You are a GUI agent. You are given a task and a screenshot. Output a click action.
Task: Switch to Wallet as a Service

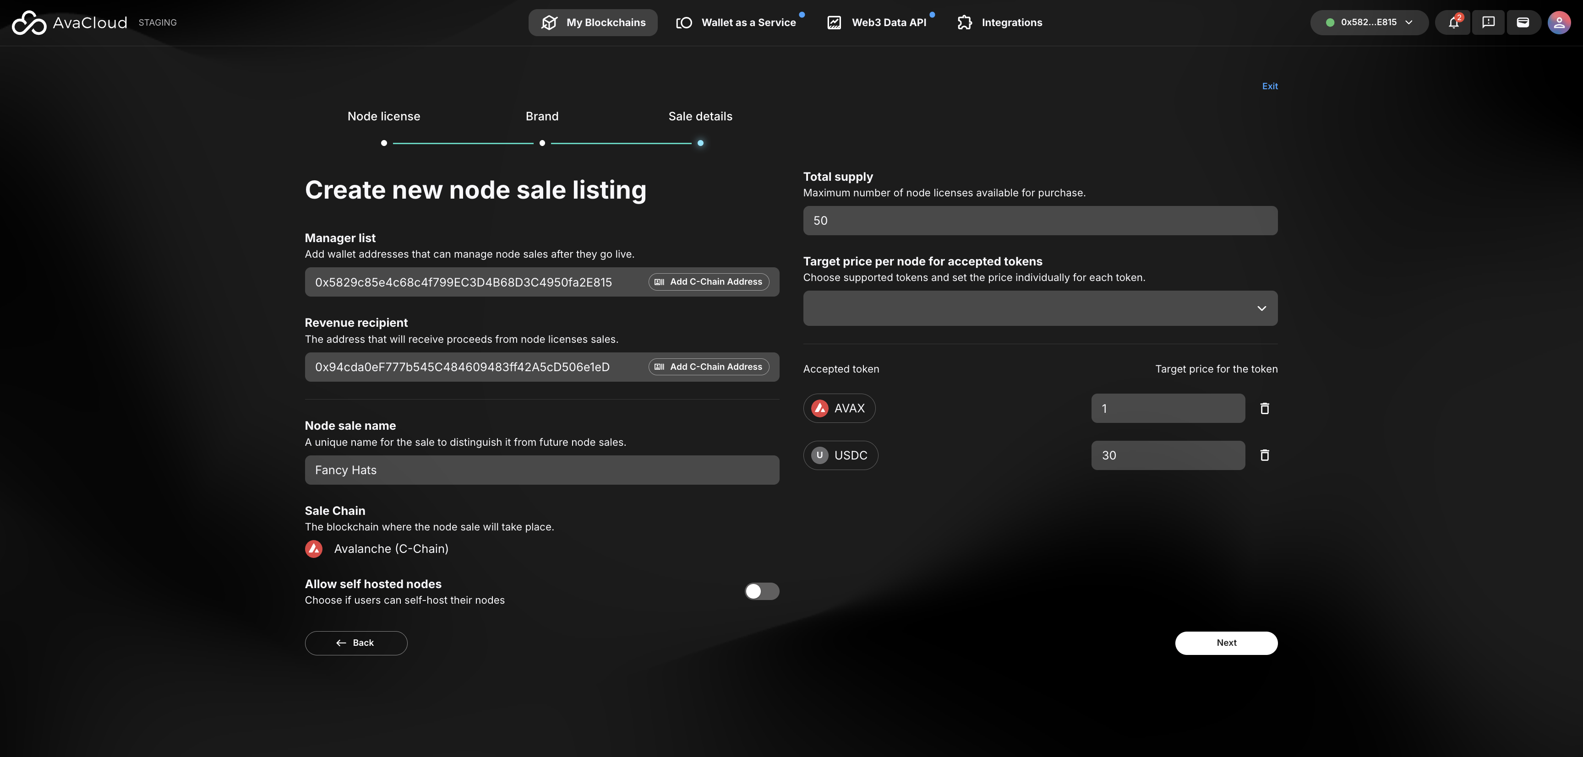736,23
